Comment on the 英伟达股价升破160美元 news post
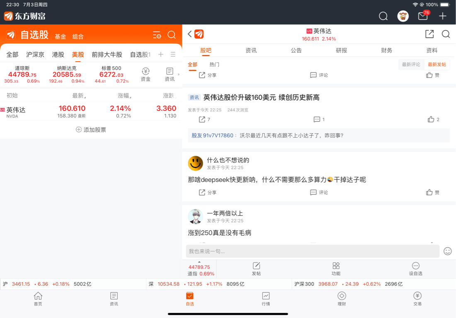Image resolution: width=456 pixels, height=318 pixels. pos(319,119)
